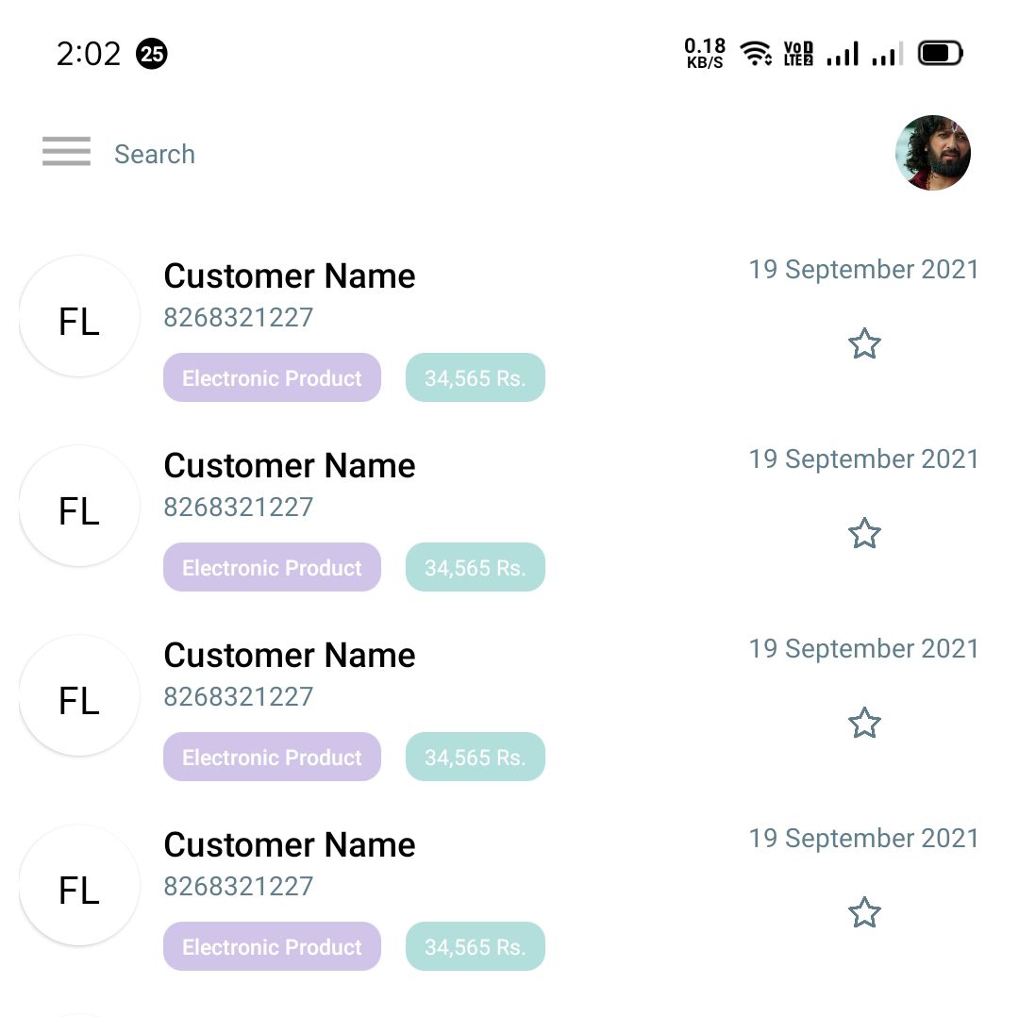Open the fourth Customer Name entry

[x=290, y=845]
